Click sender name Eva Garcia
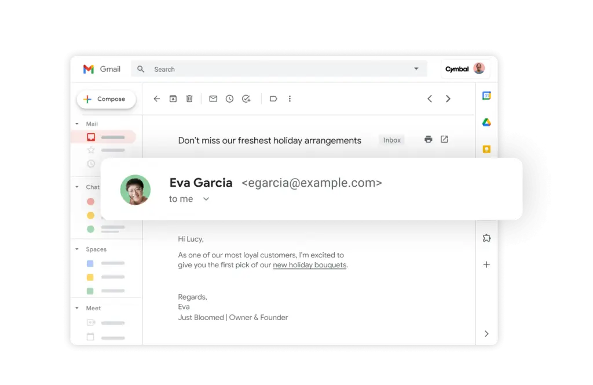Image resolution: width=593 pixels, height=385 pixels. (201, 183)
